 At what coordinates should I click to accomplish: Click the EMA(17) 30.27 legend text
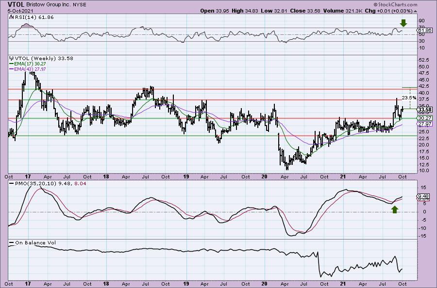(30, 64)
